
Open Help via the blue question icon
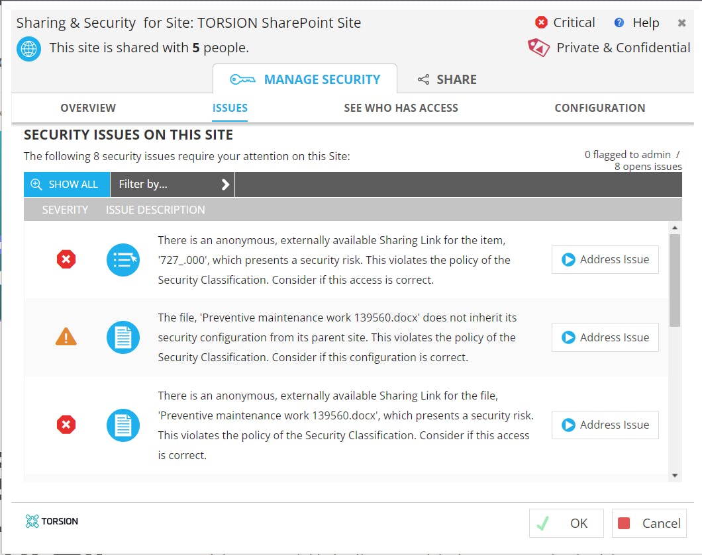pos(619,22)
